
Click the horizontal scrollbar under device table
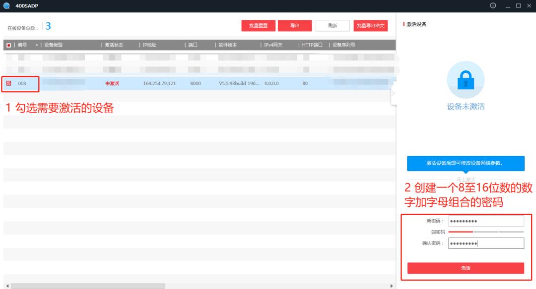88,286
